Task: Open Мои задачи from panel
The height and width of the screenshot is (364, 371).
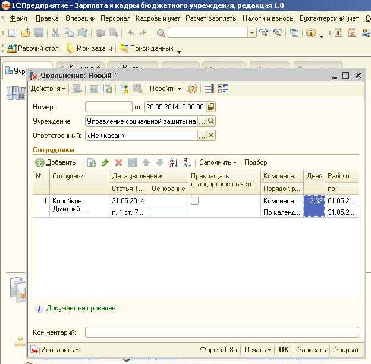Action: click(x=89, y=48)
